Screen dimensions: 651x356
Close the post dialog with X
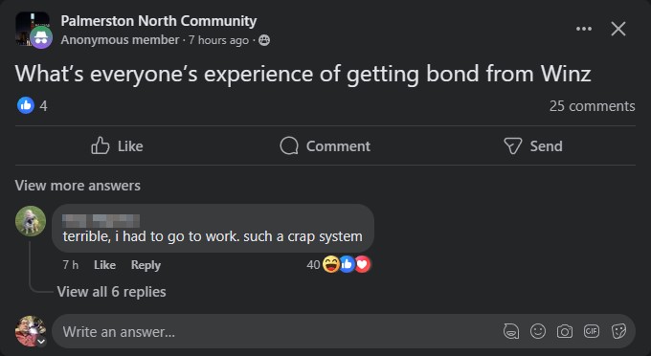tap(618, 29)
